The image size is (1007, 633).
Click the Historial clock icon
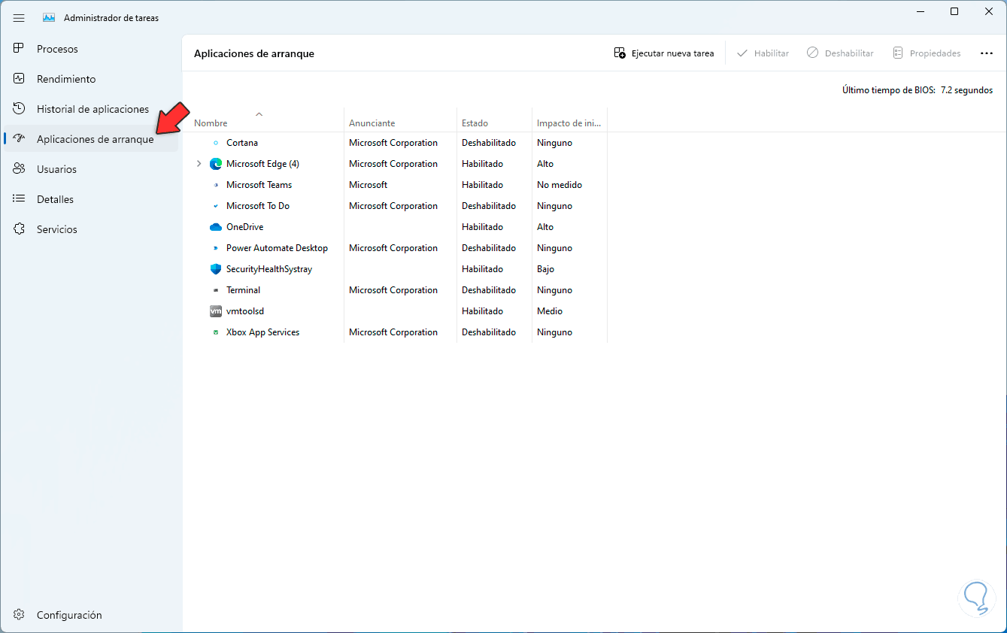[20, 109]
